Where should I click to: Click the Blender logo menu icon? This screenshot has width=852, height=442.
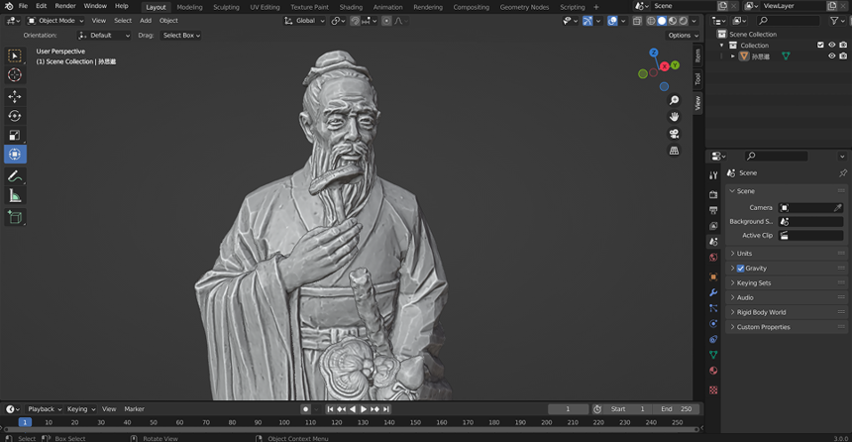coord(9,6)
